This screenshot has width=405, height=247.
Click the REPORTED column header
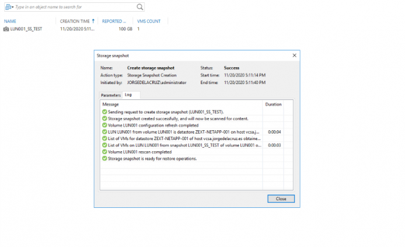click(114, 21)
